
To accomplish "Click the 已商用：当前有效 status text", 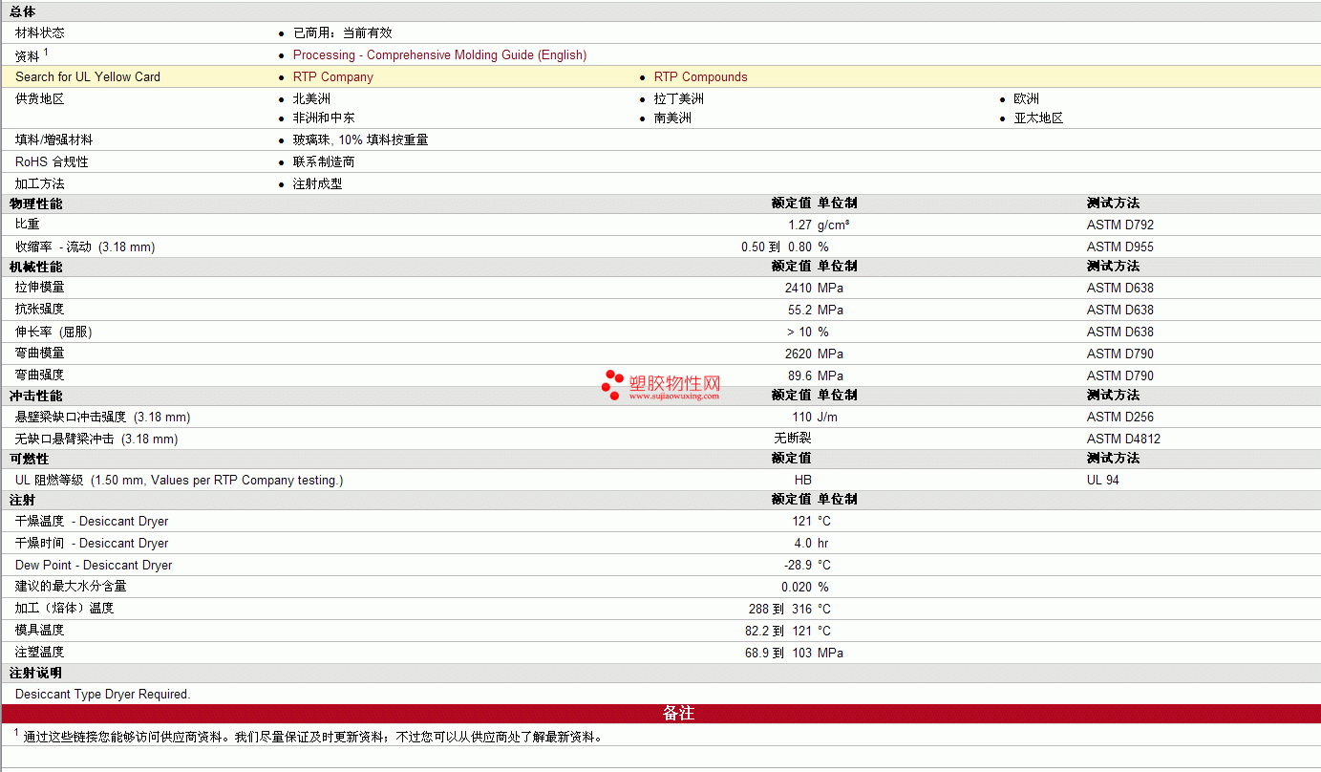I will point(343,33).
